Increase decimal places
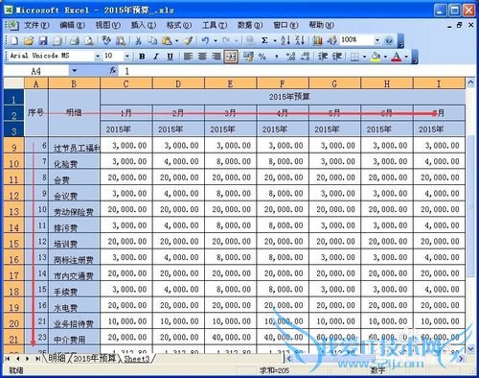The width and height of the screenshot is (479, 378). (290, 57)
